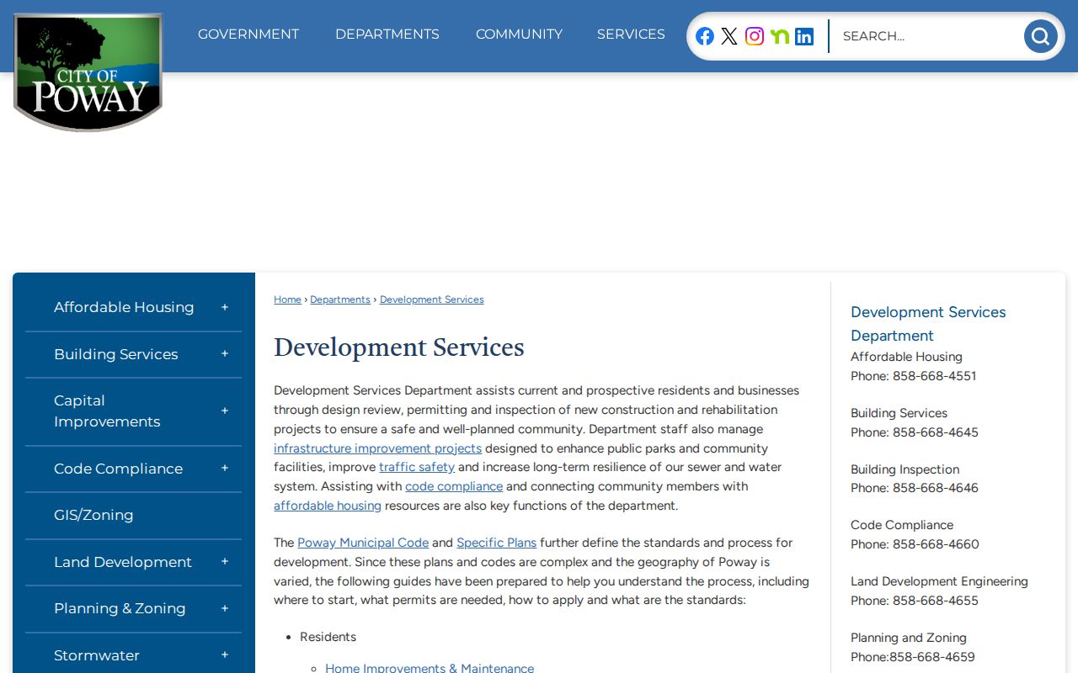
Task: Expand the Affordable Housing submenu
Action: (225, 307)
